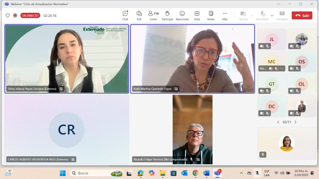Select the DC participant tile
Screen dimensions: 319x179
point(272,106)
